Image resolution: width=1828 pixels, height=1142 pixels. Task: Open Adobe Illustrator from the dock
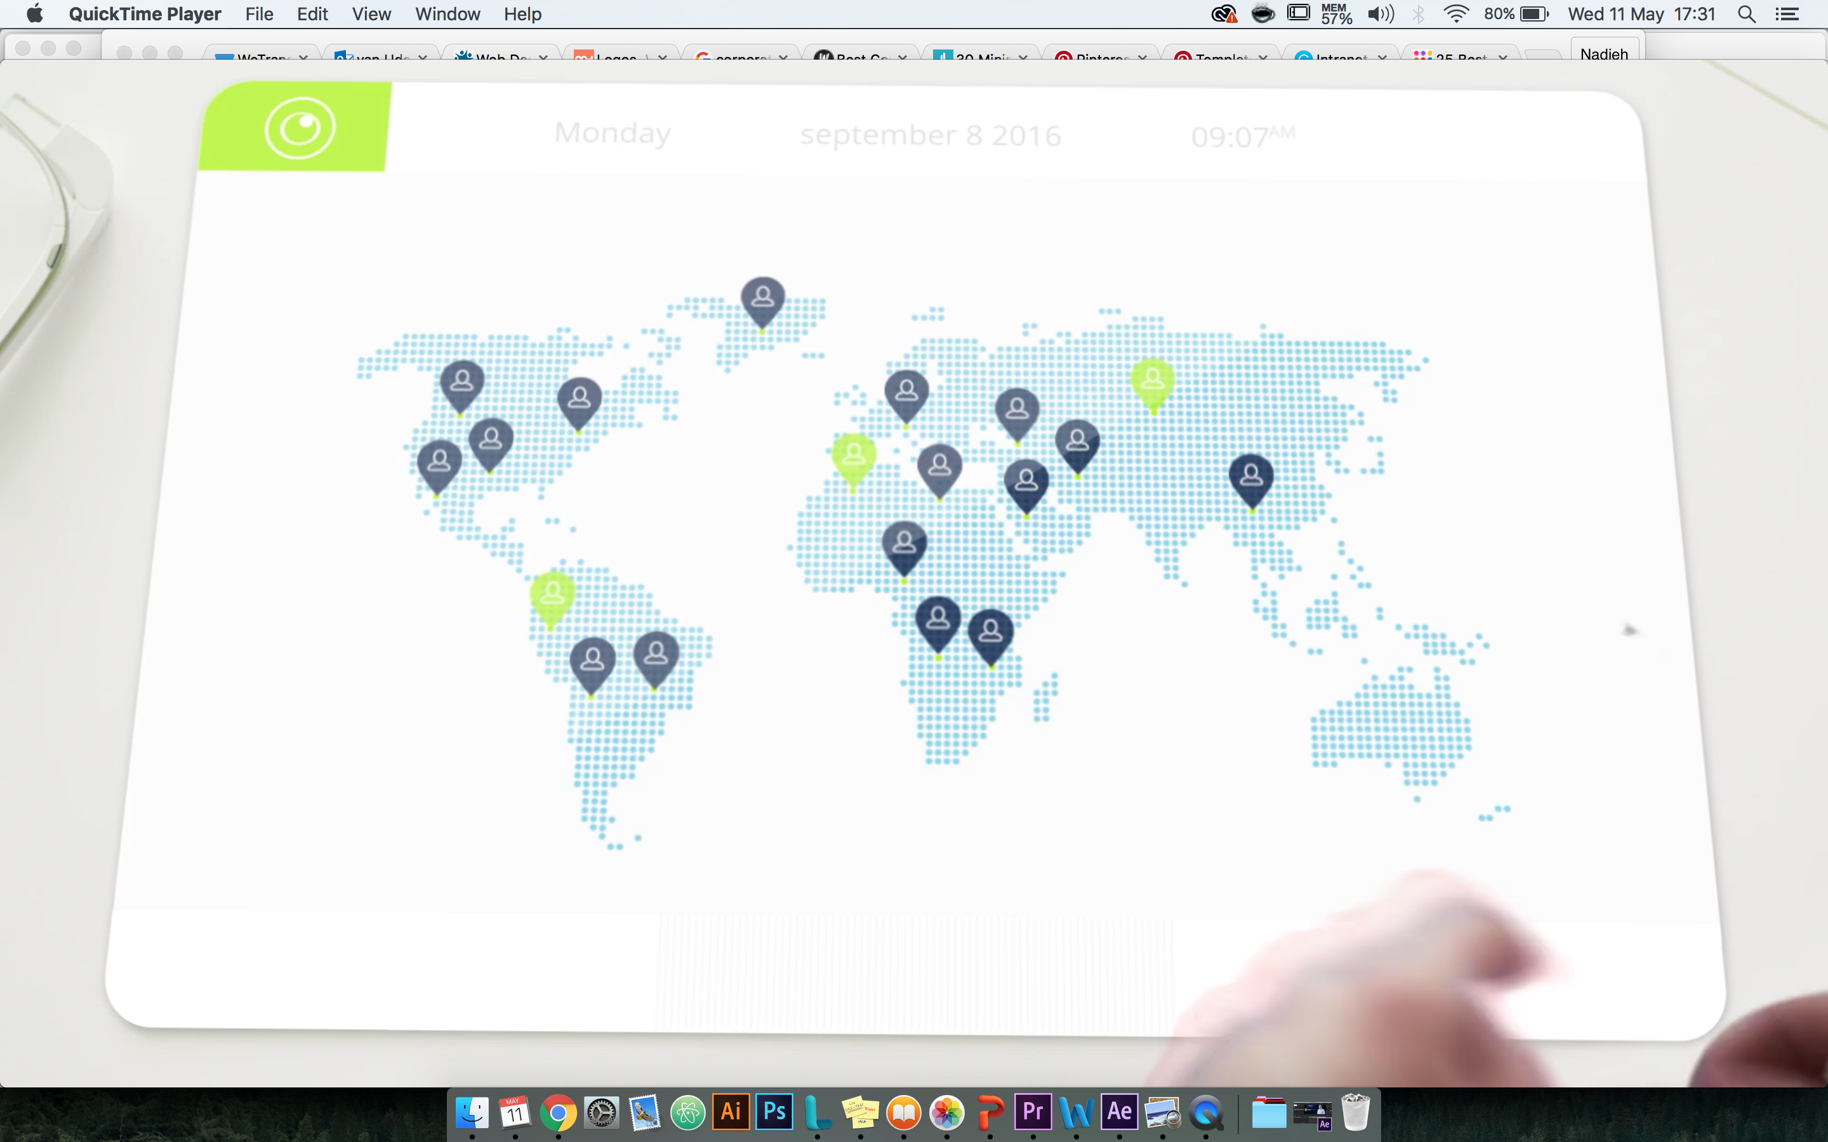pyautogui.click(x=731, y=1111)
